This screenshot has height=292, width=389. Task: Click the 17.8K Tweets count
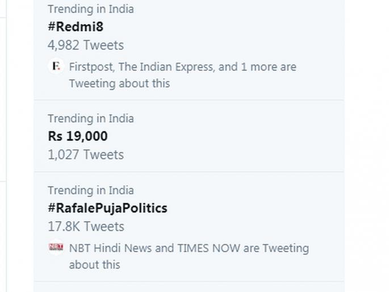[86, 226]
